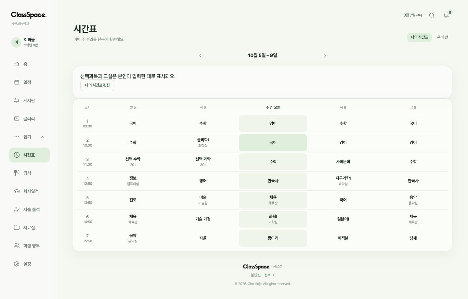
Task: Click 나의 시간표 편집 button
Action: tap(97, 85)
